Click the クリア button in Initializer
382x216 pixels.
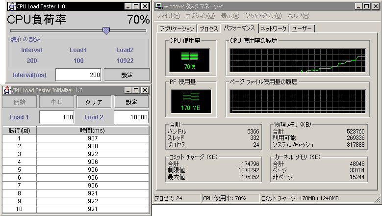[x=94, y=102]
